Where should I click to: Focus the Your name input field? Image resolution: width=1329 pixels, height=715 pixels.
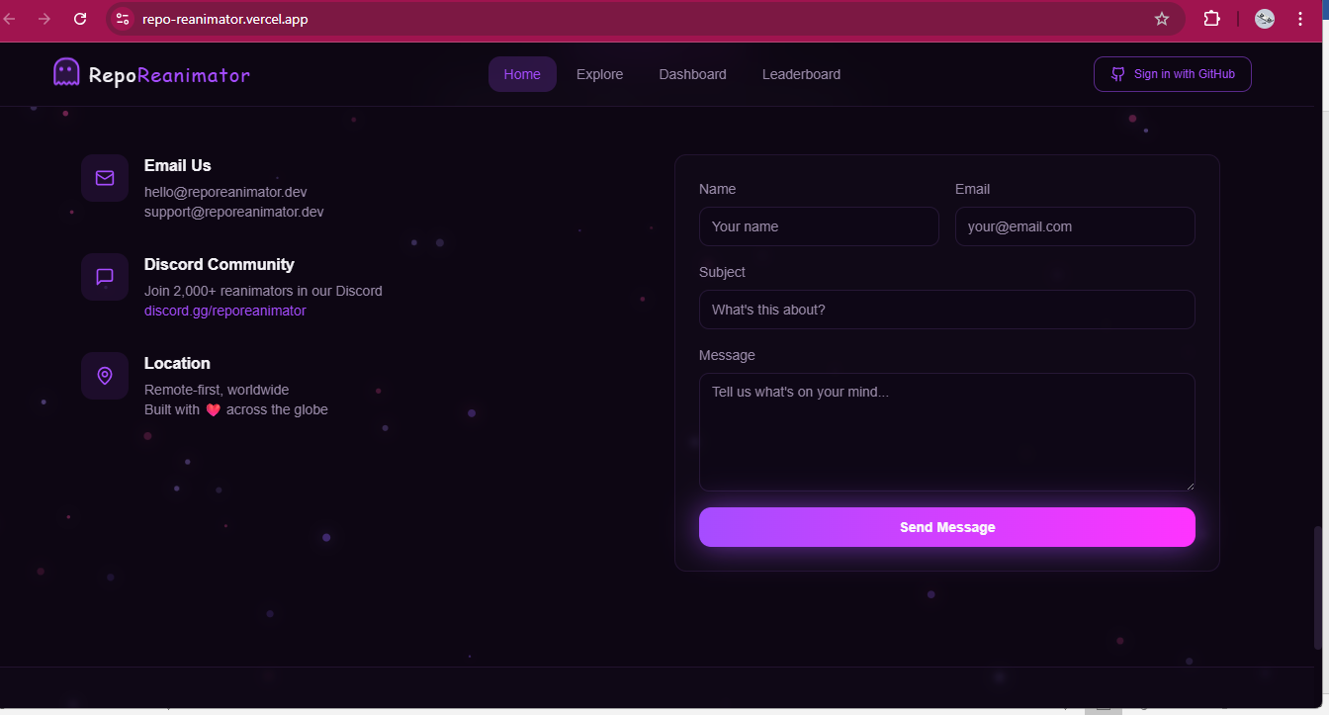coord(819,226)
